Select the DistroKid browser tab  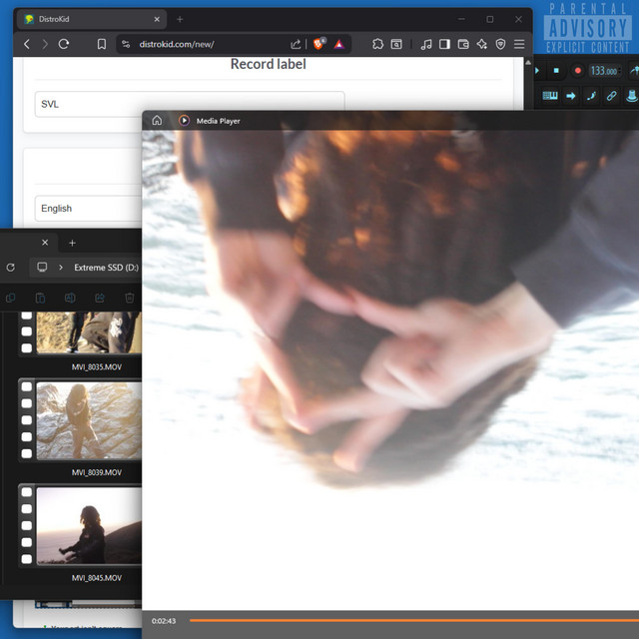point(92,19)
